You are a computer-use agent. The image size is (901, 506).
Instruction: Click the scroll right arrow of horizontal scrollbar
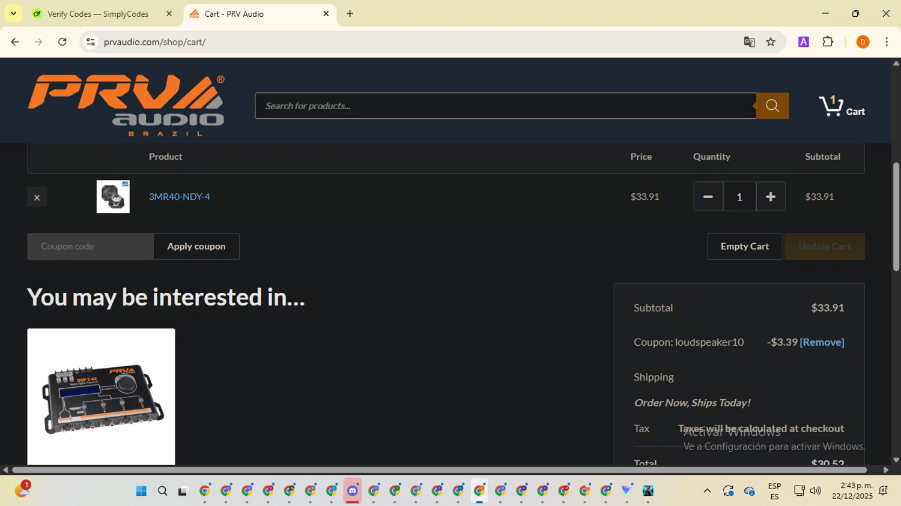885,470
